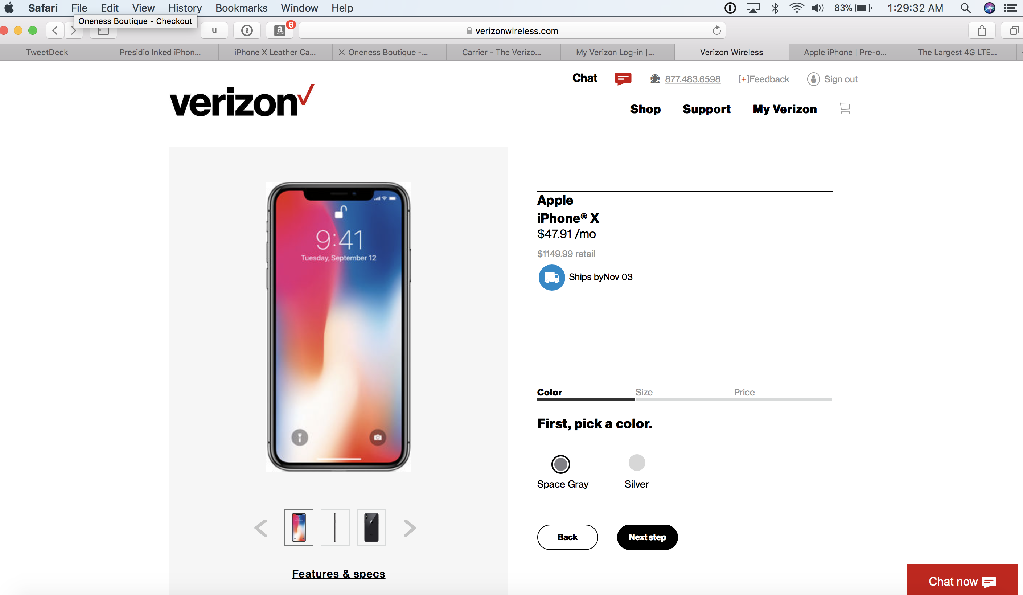Select the Silver color option

tap(637, 462)
